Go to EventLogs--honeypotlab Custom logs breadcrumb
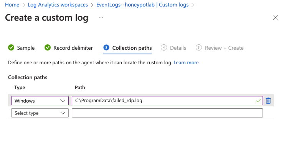Image resolution: width=286 pixels, height=150 pixels. (142, 5)
